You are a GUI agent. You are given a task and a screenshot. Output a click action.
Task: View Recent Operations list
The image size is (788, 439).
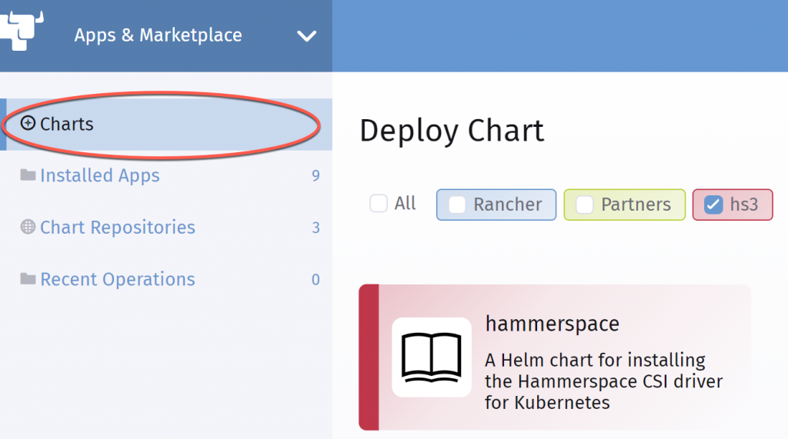point(118,279)
